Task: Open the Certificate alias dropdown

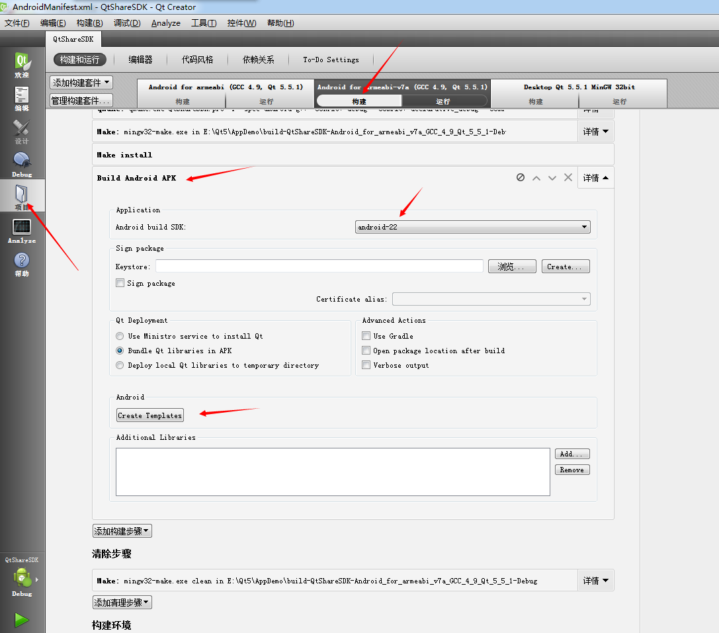Action: tap(491, 299)
